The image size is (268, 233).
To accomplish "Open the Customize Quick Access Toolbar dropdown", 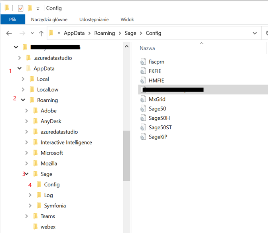I will [x=38, y=8].
